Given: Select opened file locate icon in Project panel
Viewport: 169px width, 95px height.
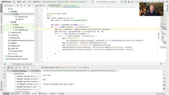Looking at the screenshot, I should 18,5.
